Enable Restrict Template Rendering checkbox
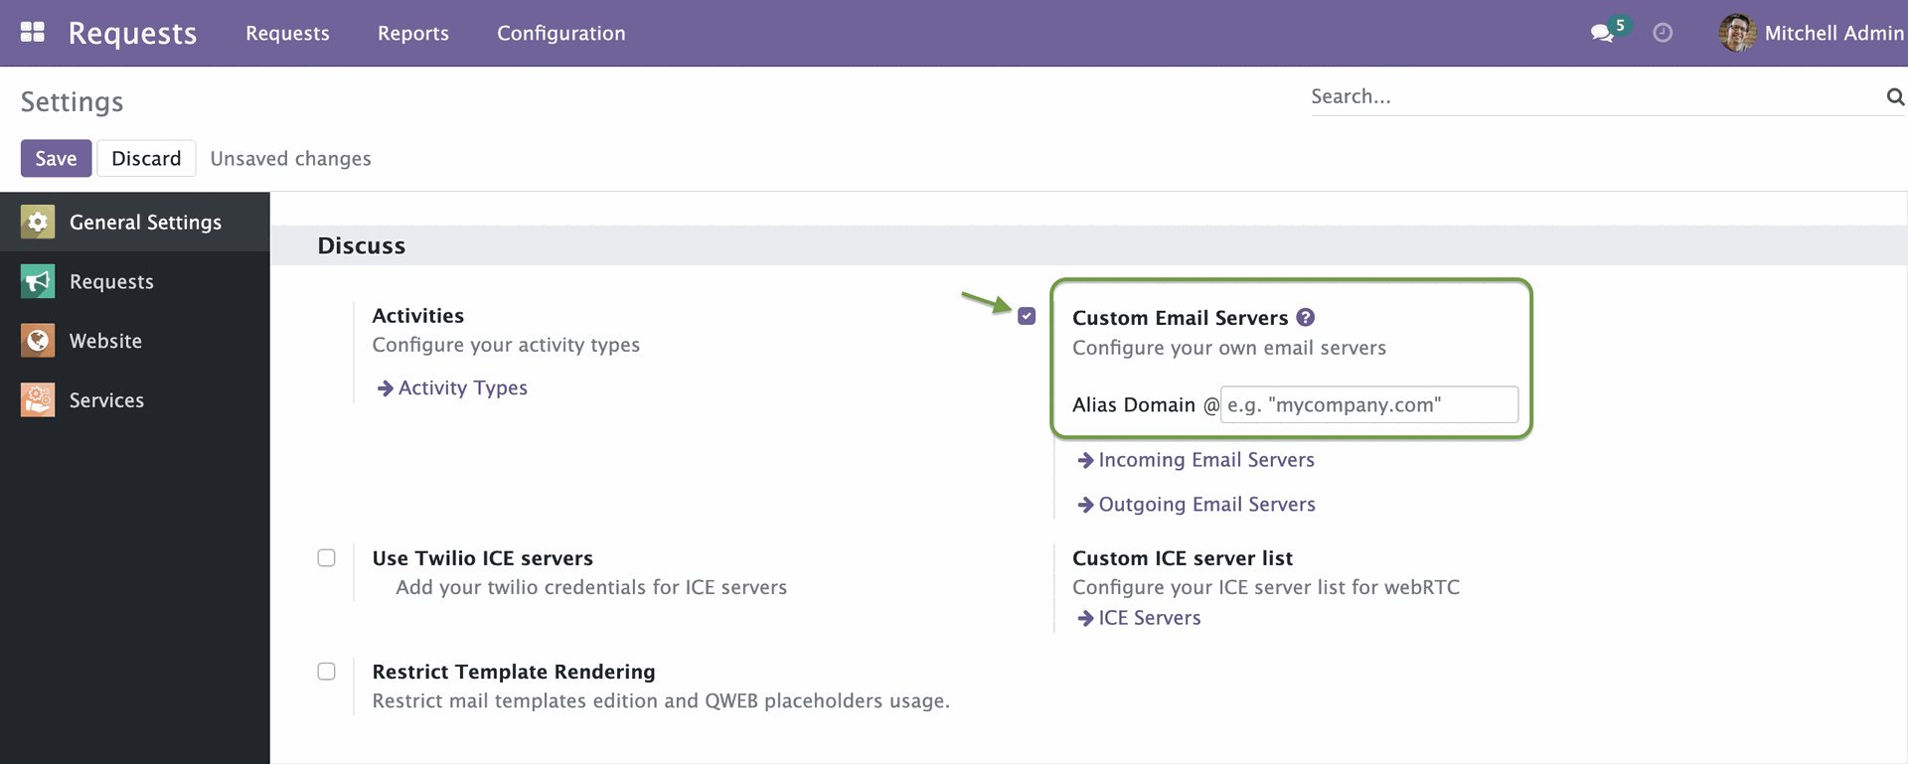This screenshot has height=764, width=1908. pyautogui.click(x=326, y=671)
